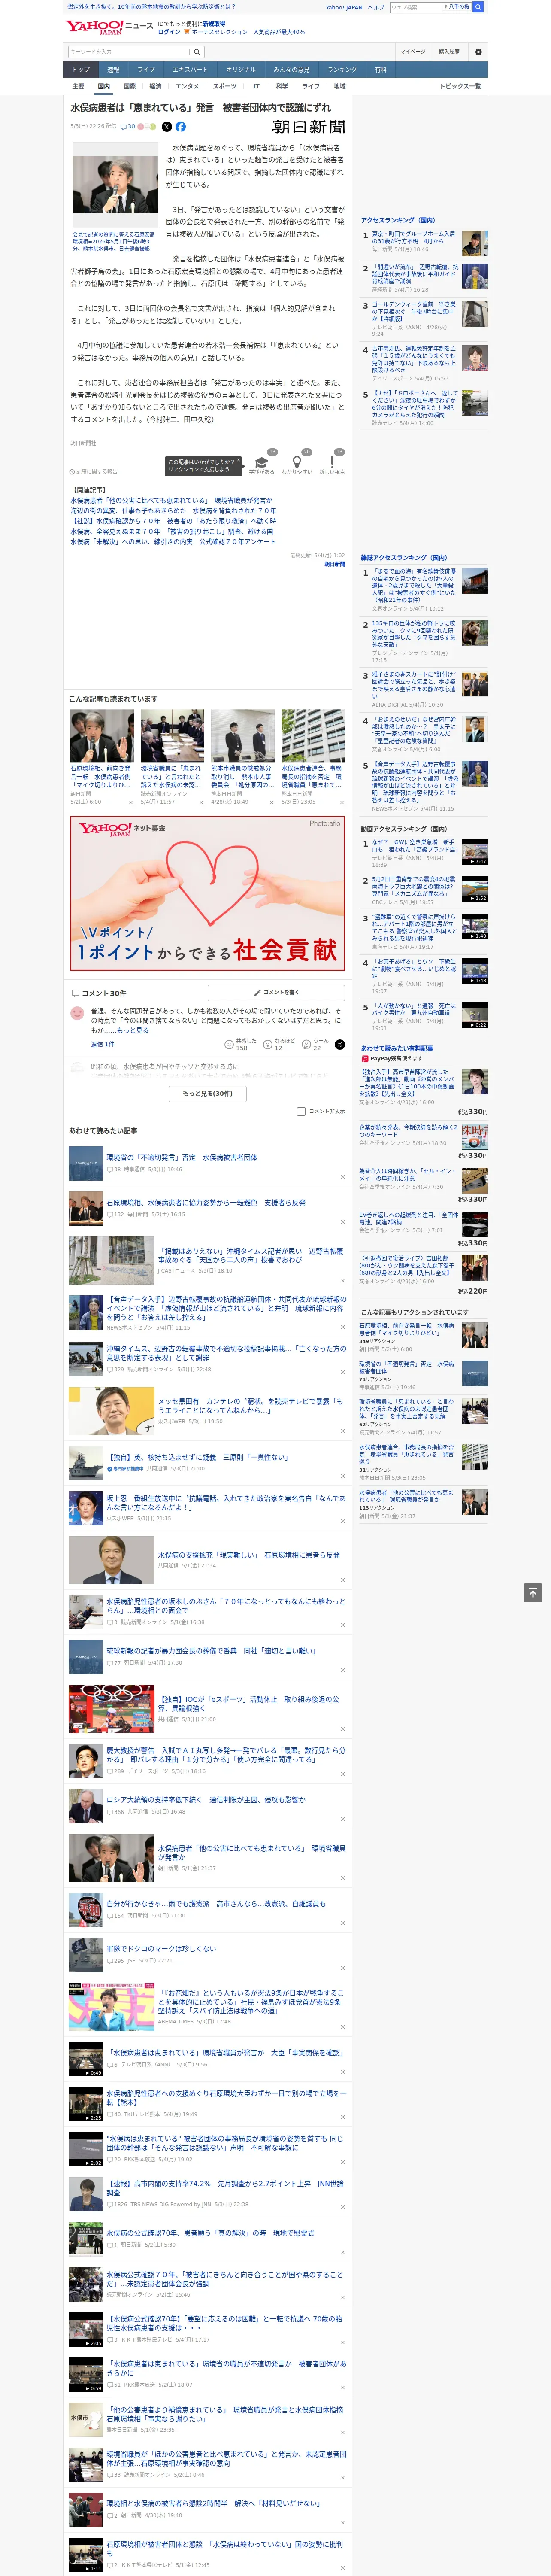Open the 有料 tab
Image resolution: width=551 pixels, height=2576 pixels.
(381, 70)
